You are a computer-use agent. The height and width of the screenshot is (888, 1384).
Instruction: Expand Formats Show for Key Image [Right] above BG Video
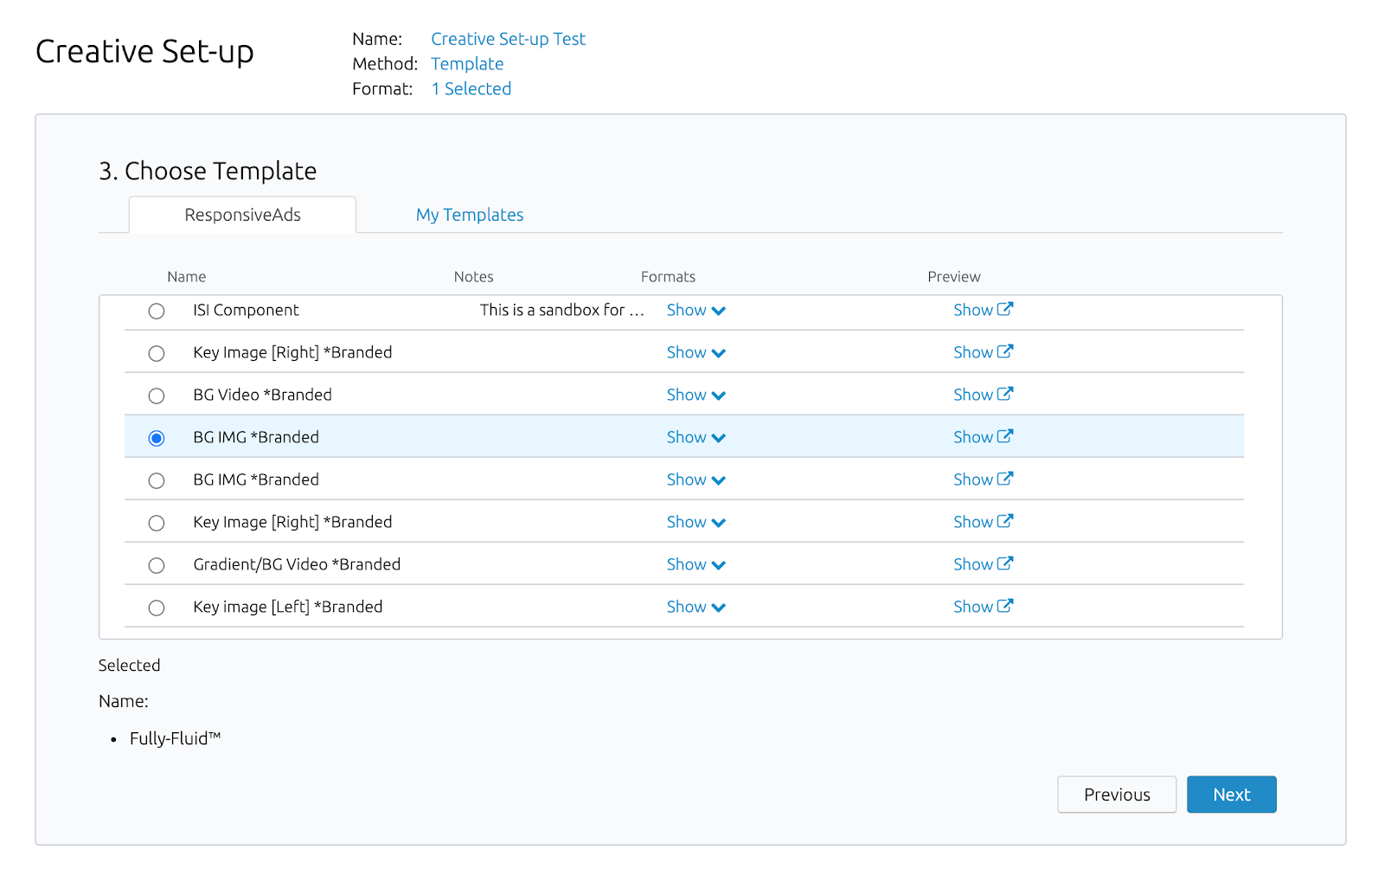tap(696, 352)
